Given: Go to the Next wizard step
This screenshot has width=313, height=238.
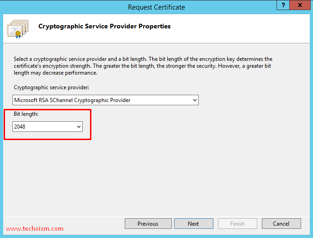Looking at the screenshot, I should [193, 224].
